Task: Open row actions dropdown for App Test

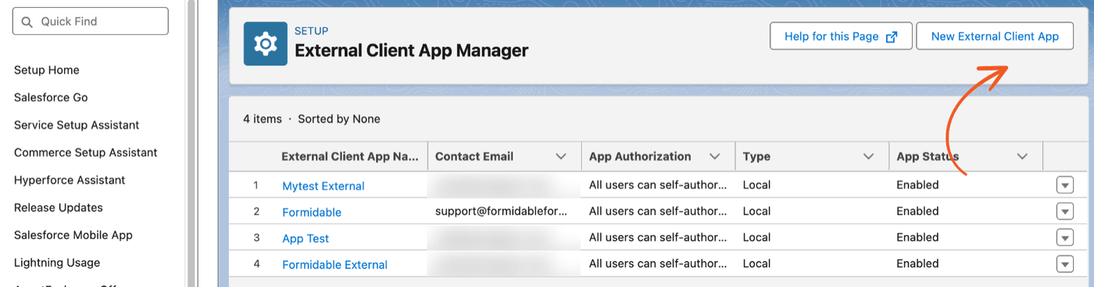Action: [1064, 238]
